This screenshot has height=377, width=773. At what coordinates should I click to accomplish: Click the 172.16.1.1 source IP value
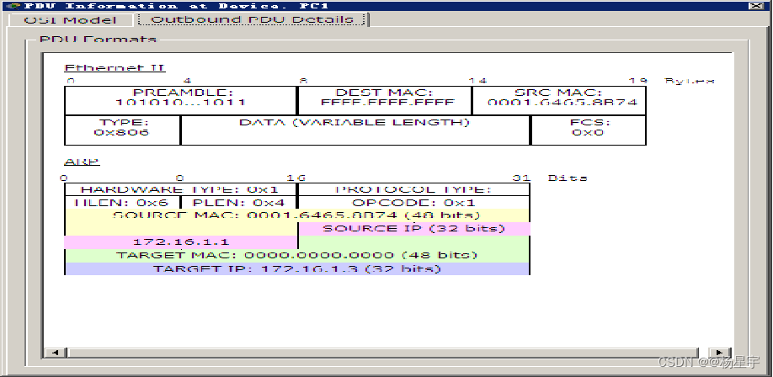coord(181,242)
